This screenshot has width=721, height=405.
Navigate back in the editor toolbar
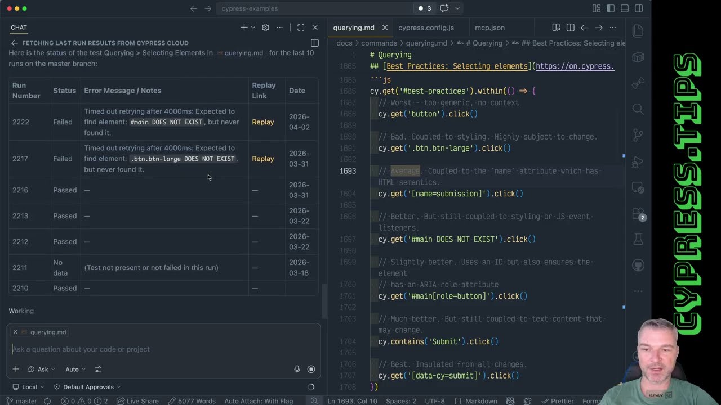[584, 28]
